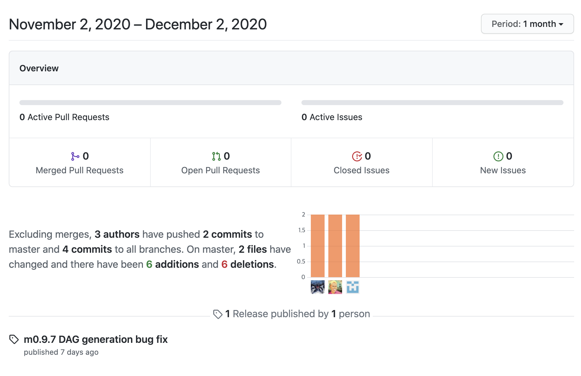
Task: Click the first author's spider avatar
Action: 318,287
